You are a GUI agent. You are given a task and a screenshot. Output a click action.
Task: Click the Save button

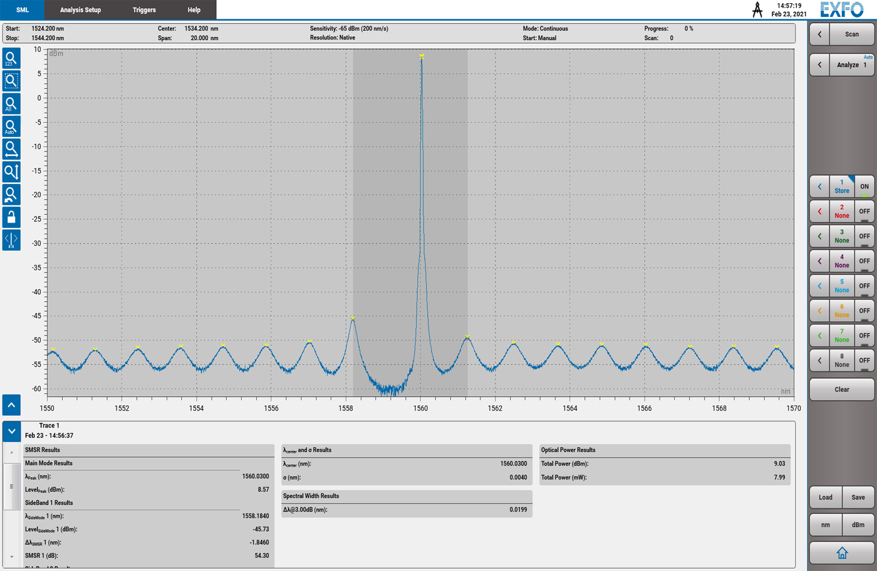858,498
